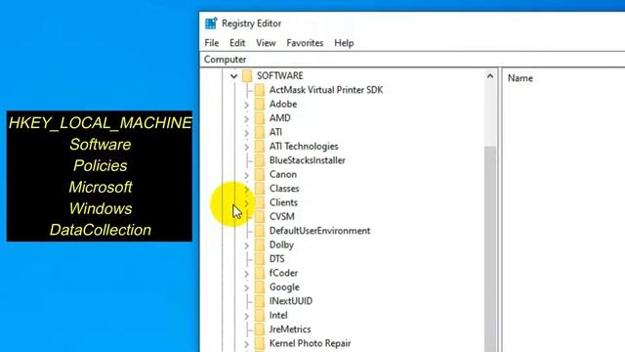Open the File menu
The height and width of the screenshot is (352, 625).
tap(212, 43)
